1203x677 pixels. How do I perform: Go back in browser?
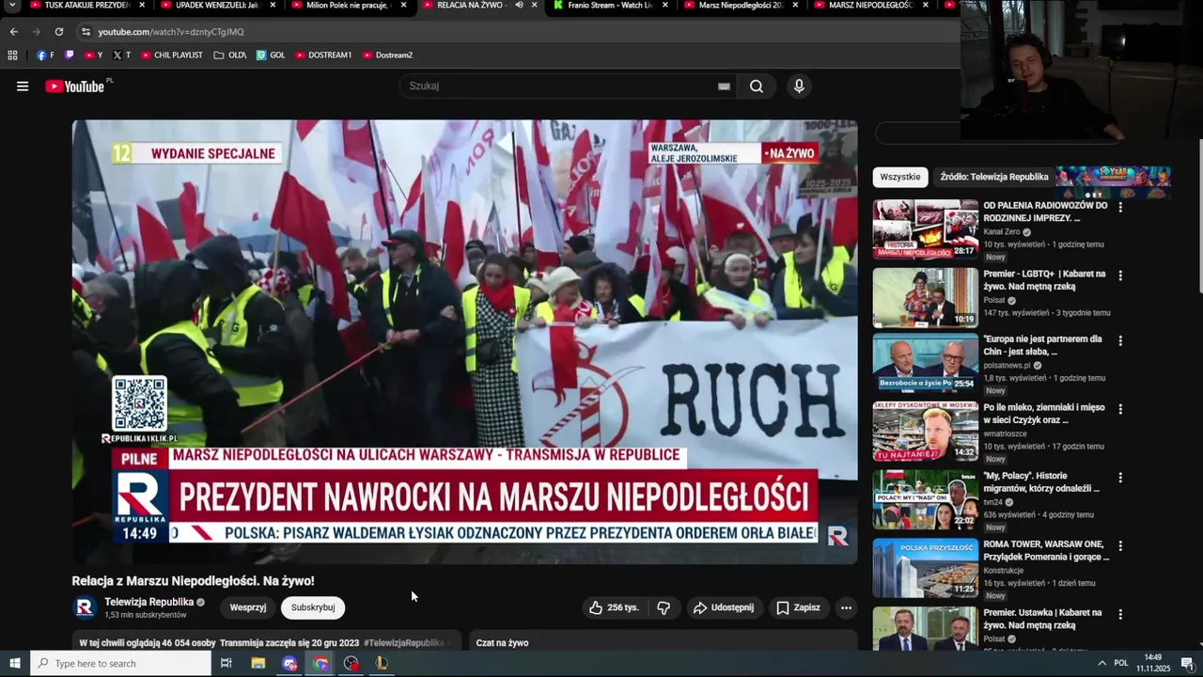(13, 31)
